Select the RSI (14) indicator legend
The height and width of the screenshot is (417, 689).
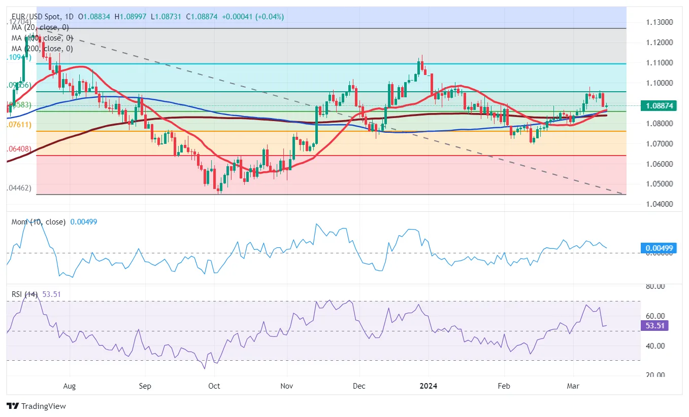coord(24,294)
